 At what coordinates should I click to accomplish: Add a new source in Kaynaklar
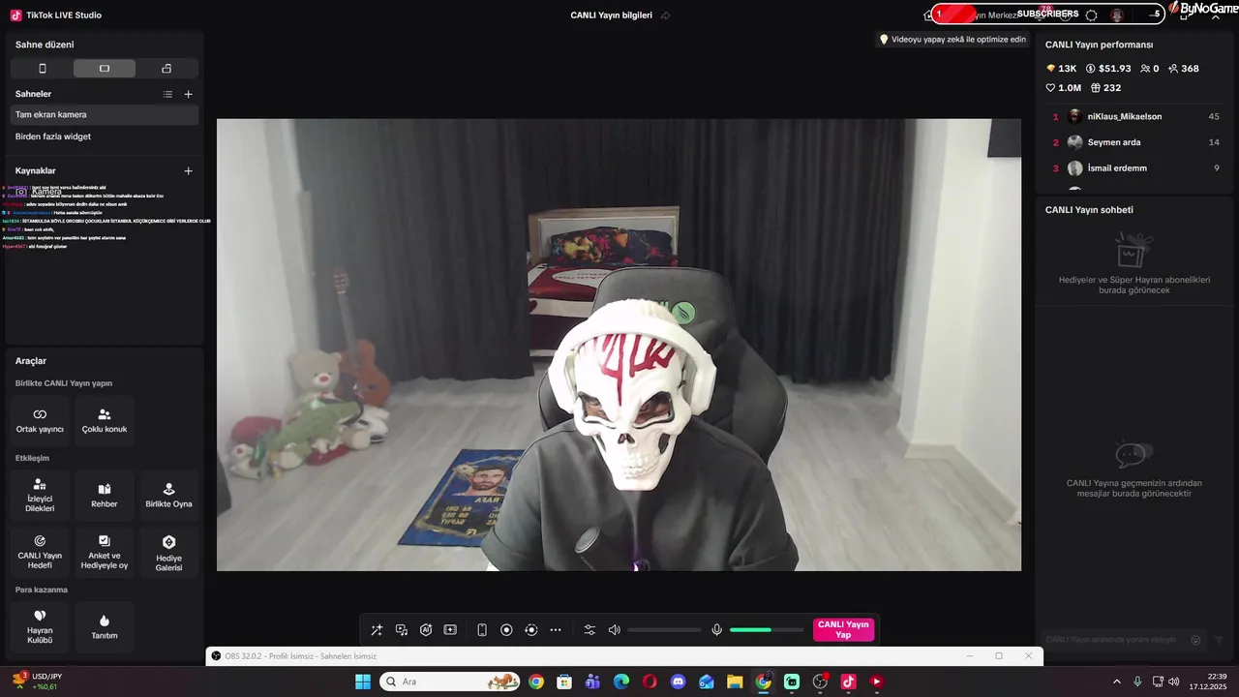coord(189,170)
